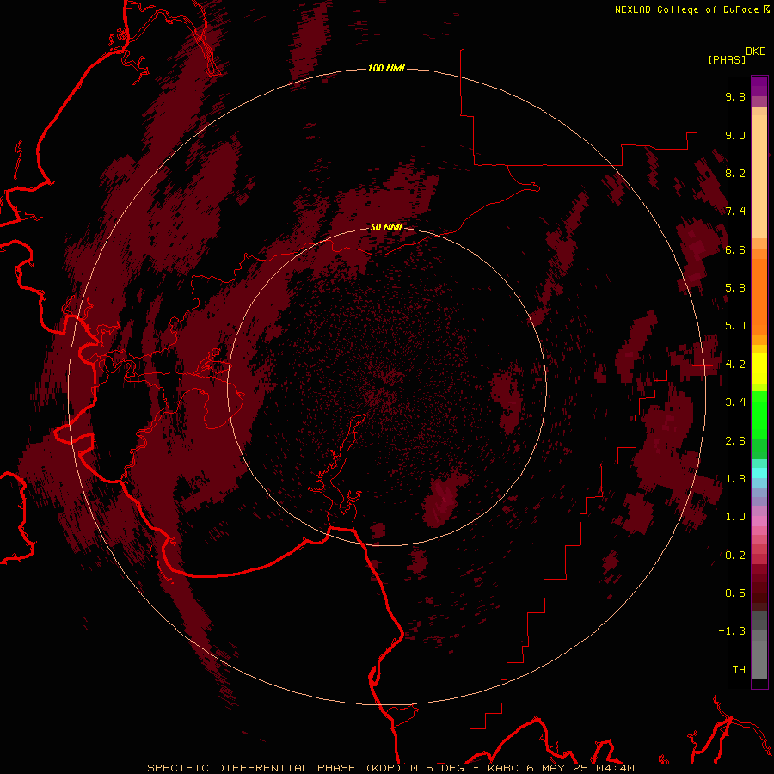
Task: Click the 3.4 scale value
Action: coord(735,402)
